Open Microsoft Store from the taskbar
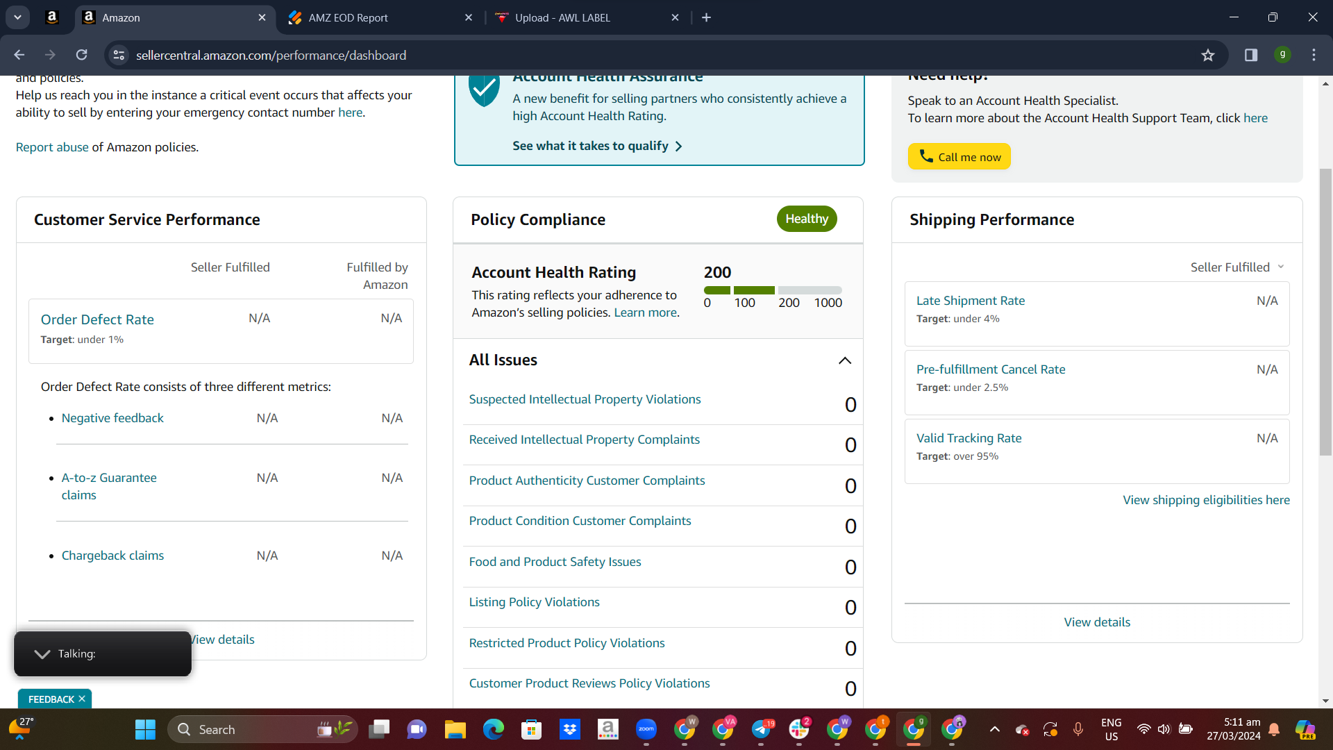This screenshot has height=750, width=1333. coord(532,729)
